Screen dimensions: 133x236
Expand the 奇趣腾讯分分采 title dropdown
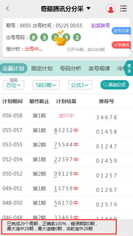66,9
